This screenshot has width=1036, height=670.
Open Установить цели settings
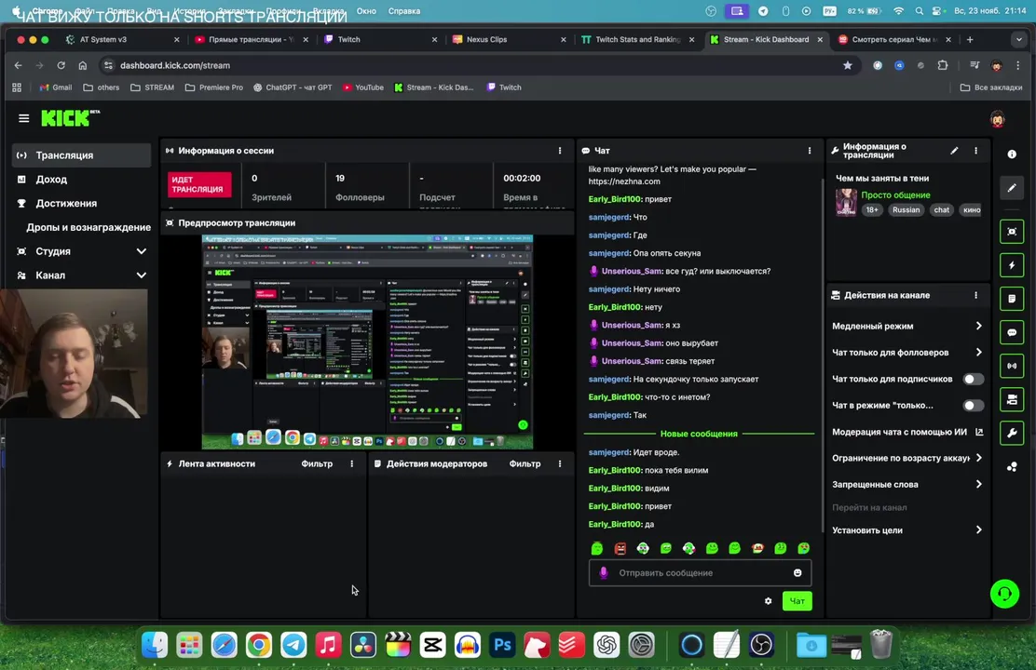[x=907, y=530]
